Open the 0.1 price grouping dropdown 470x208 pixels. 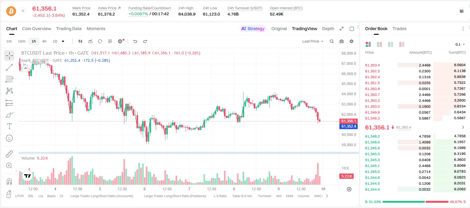point(460,44)
